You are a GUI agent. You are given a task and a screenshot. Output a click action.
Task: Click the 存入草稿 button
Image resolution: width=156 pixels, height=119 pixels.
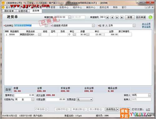(x=96, y=109)
